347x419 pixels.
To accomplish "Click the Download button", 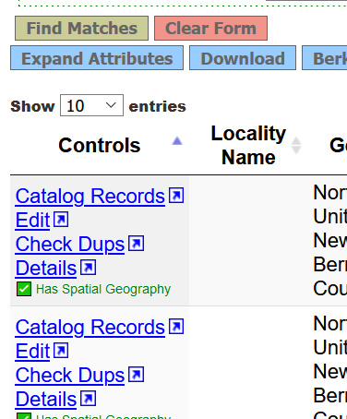I will pos(243,58).
